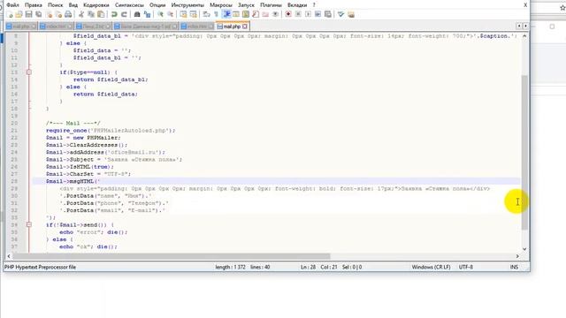The height and width of the screenshot is (318, 566).
Task: Place cursor on $mail->msgHTML line
Action: pos(276,181)
